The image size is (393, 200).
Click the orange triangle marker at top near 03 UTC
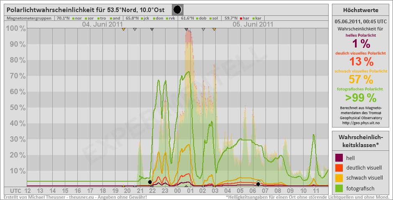pos(214,29)
